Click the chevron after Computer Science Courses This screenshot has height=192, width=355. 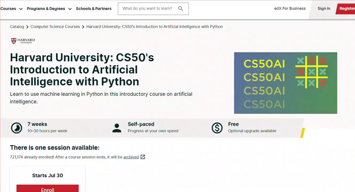click(x=83, y=27)
